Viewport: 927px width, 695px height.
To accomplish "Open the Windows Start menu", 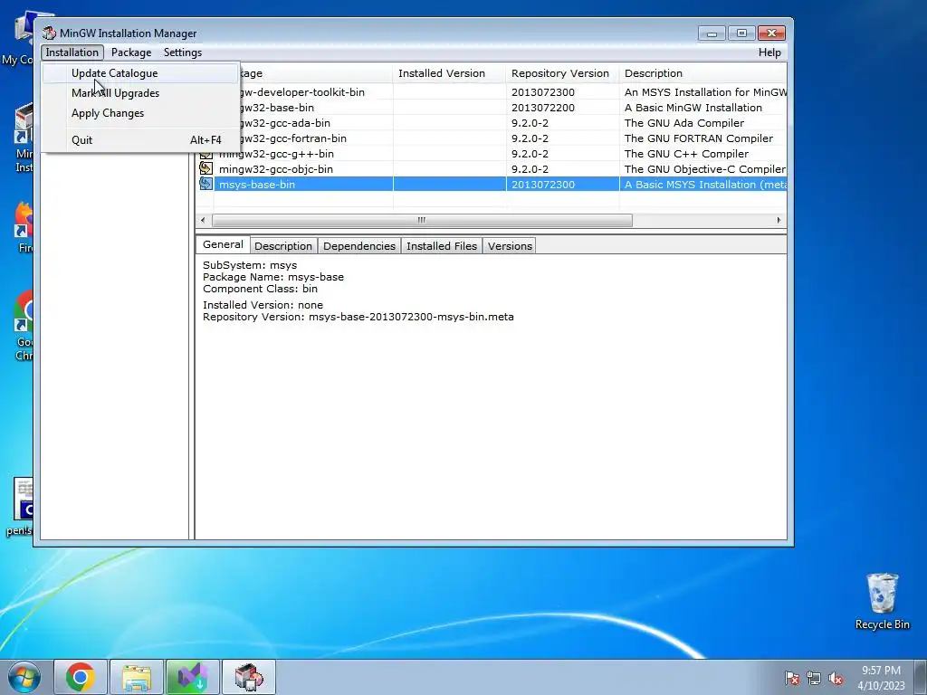I will [x=24, y=677].
